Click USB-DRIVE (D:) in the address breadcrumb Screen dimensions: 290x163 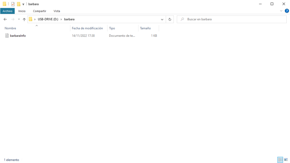(48, 19)
